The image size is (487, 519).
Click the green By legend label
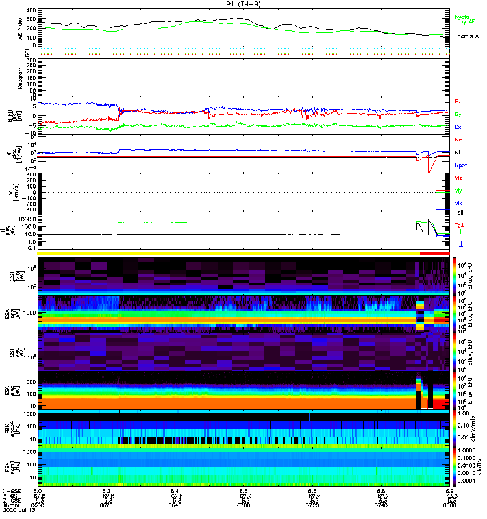point(458,115)
